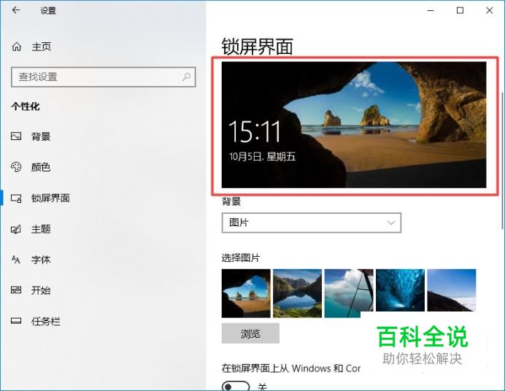Image resolution: width=505 pixels, height=391 pixels.
Task: Select the 开始 tiles icon
Action: coord(16,290)
